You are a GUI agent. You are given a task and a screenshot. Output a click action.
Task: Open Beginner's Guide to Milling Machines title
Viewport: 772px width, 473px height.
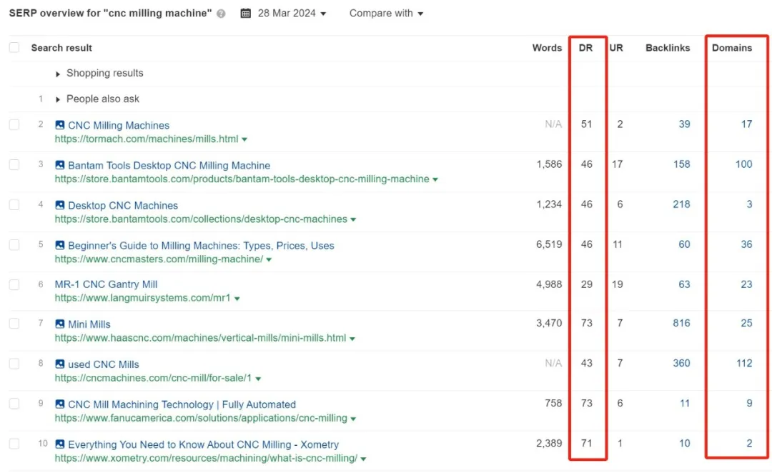(201, 245)
